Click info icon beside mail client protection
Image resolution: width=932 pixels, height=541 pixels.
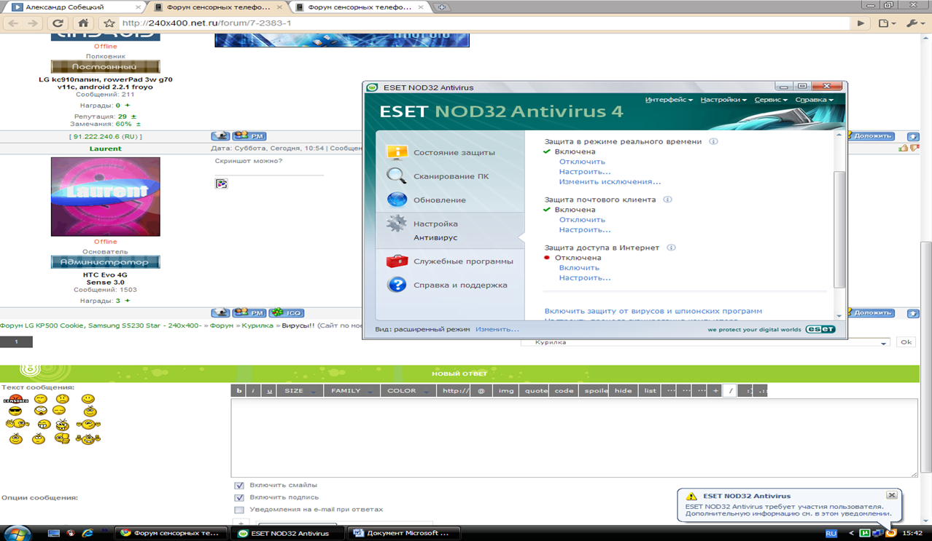tap(667, 200)
